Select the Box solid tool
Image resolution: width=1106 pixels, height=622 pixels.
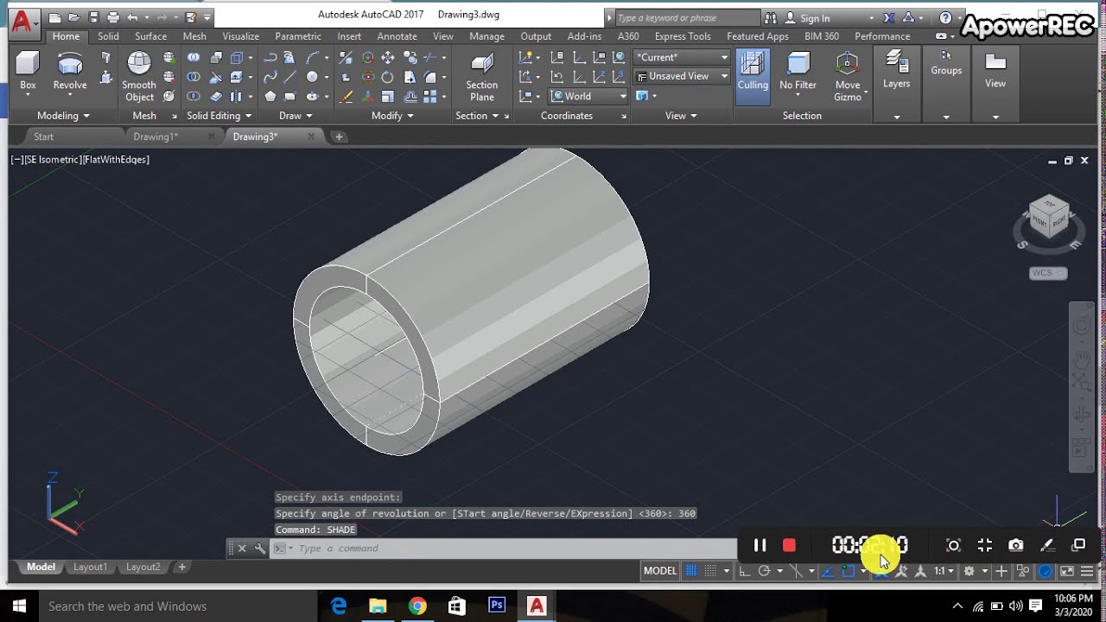point(28,72)
